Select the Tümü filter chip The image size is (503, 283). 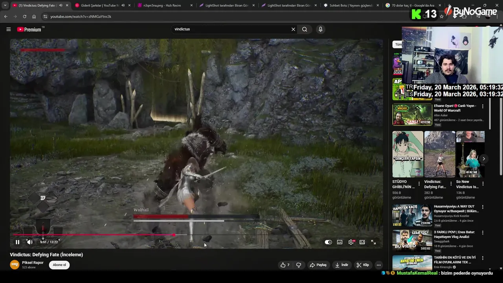[x=398, y=44]
